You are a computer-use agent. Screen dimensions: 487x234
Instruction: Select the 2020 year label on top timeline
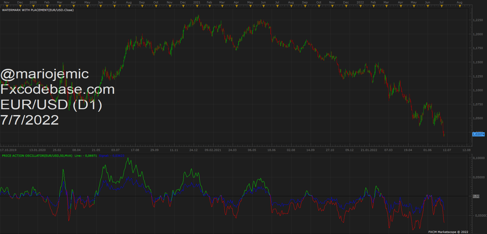pos(33,2)
